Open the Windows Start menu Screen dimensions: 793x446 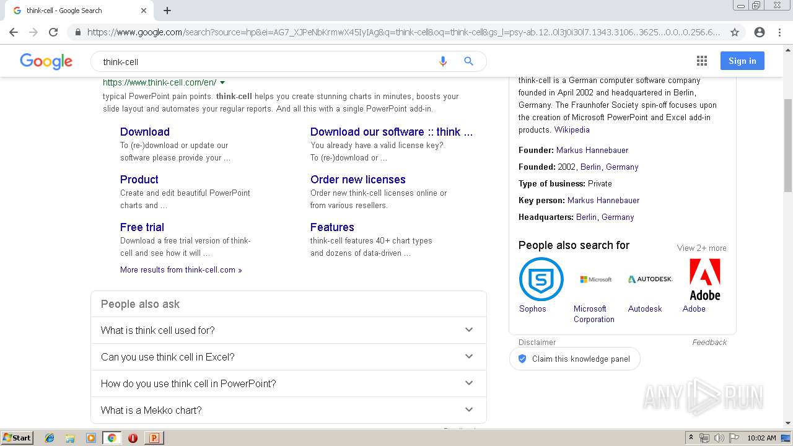(x=17, y=437)
